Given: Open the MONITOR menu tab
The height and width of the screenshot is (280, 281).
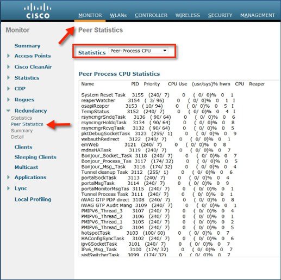Looking at the screenshot, I should tap(90, 15).
